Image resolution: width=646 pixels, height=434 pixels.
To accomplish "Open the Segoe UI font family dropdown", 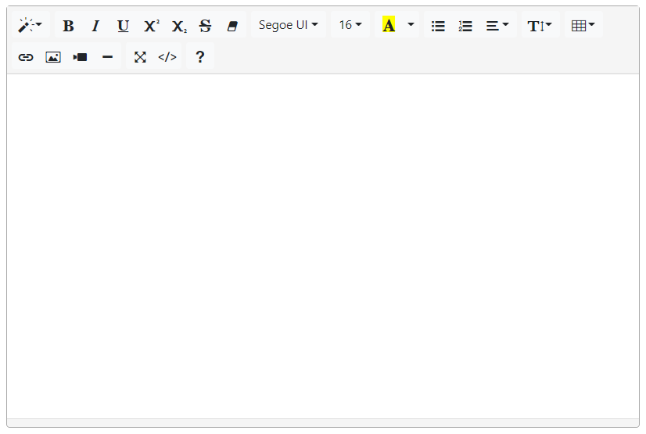I will pos(288,25).
